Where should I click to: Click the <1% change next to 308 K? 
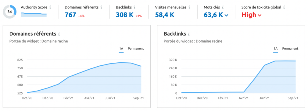click(x=139, y=16)
